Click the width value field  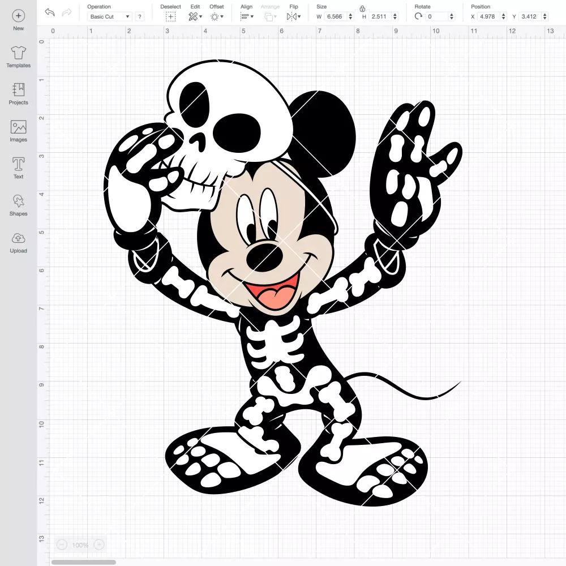tap(336, 16)
